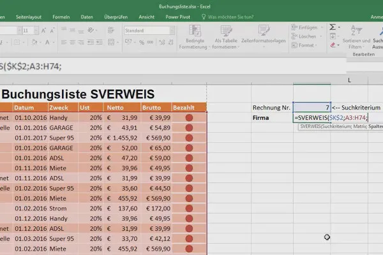Expand the AutoSum dropdown arrow
The width and height of the screenshot is (383, 255).
pos(339,27)
